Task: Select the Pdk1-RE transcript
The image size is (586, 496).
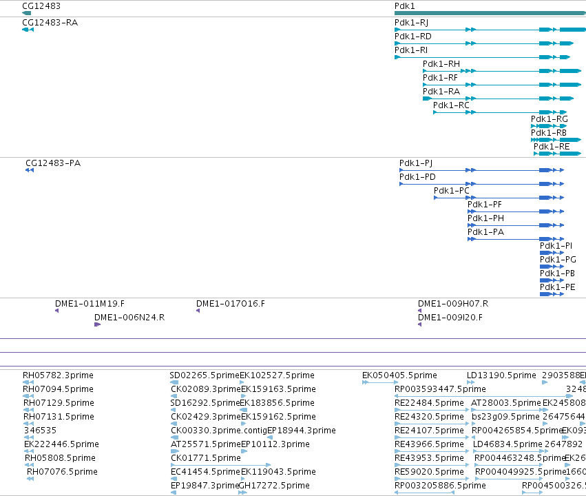Action: 558,154
